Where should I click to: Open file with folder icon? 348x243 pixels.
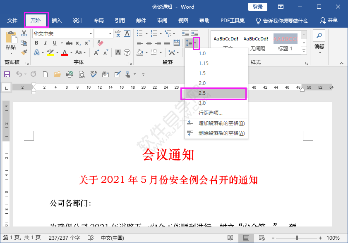coord(58,74)
